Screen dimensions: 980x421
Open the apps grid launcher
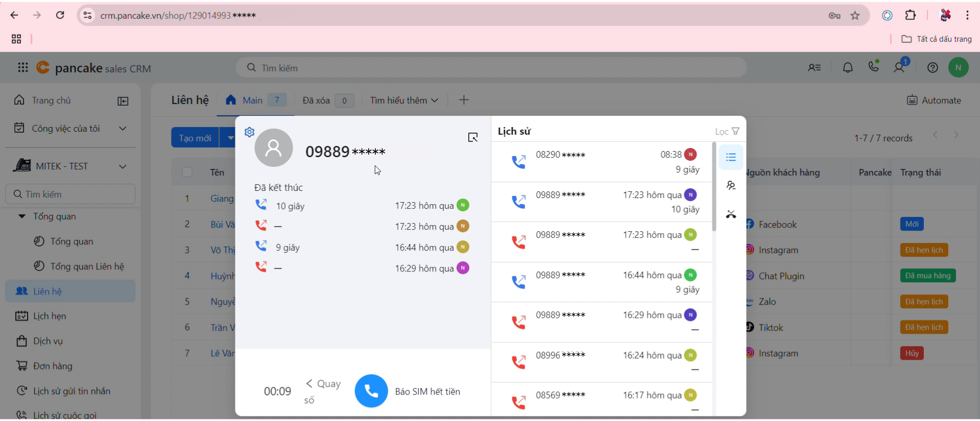tap(22, 68)
